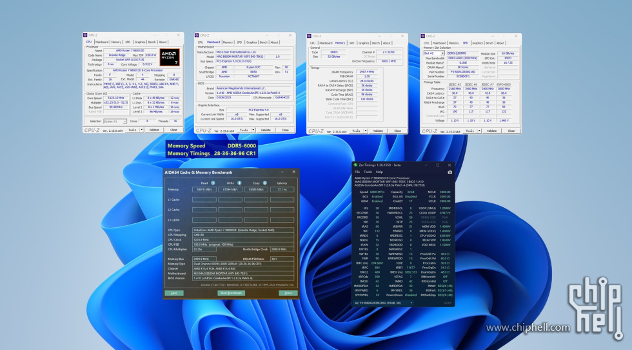Screen dimensions: 632x350
Task: Open the Slot #2 memory slot dropdown
Action: pyautogui.click(x=433, y=53)
